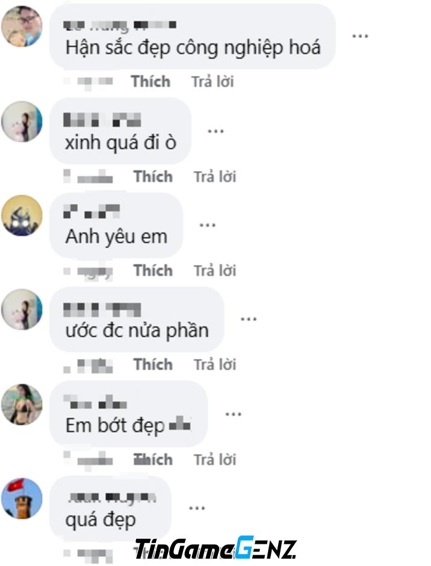Click avatar next to 'xinh quá đi ò'
The width and height of the screenshot is (431, 566).
(22, 122)
